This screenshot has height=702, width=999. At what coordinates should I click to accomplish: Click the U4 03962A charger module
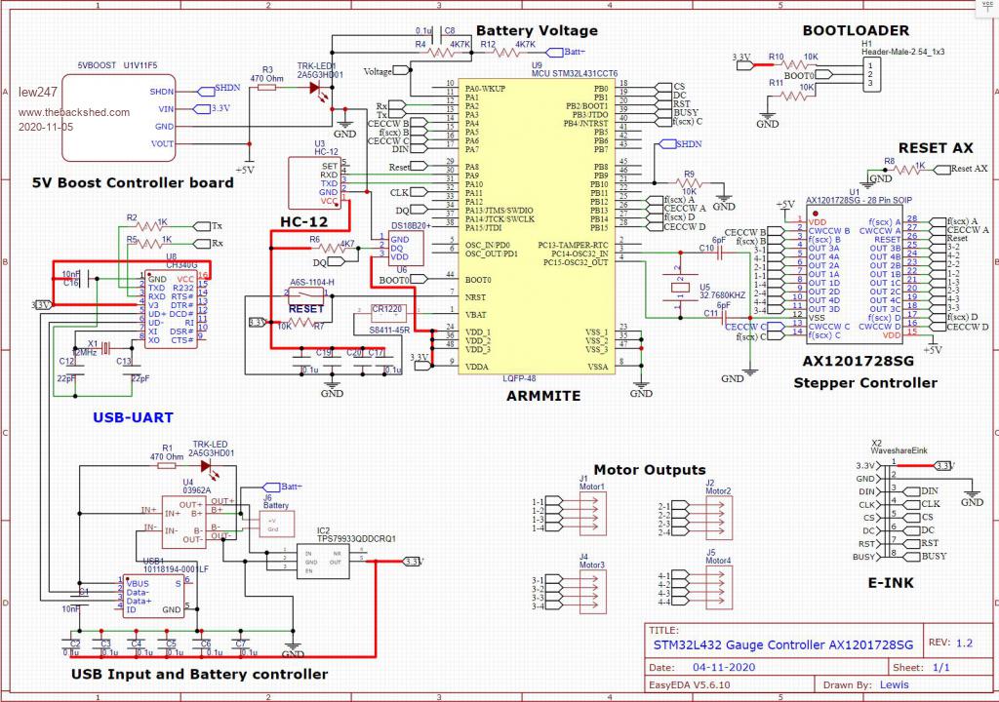coord(185,522)
